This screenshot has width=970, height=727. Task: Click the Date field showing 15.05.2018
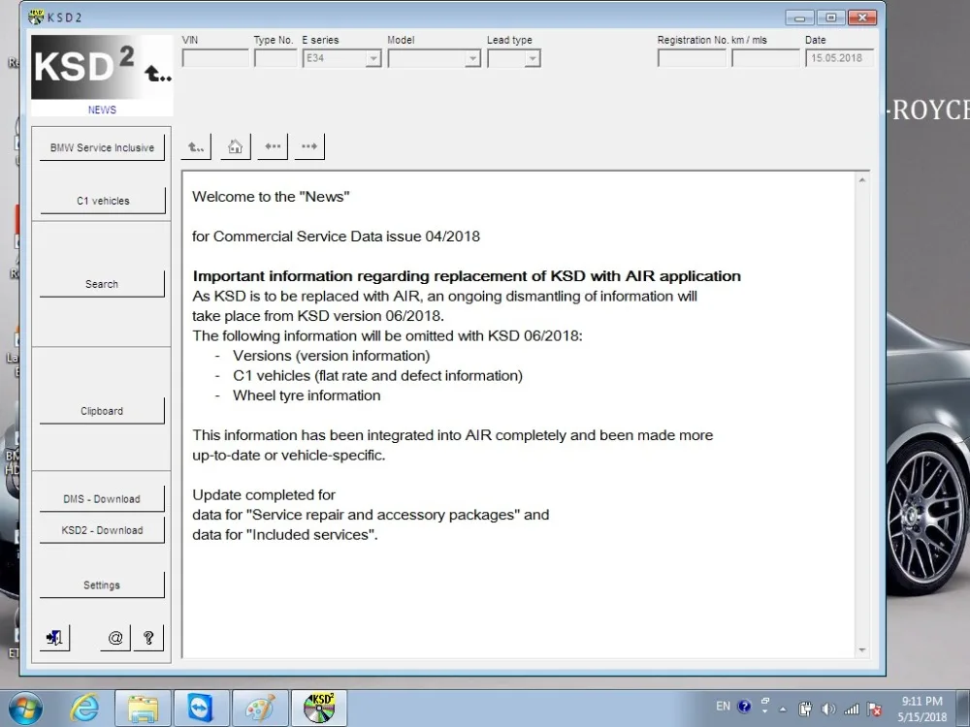pyautogui.click(x=839, y=58)
